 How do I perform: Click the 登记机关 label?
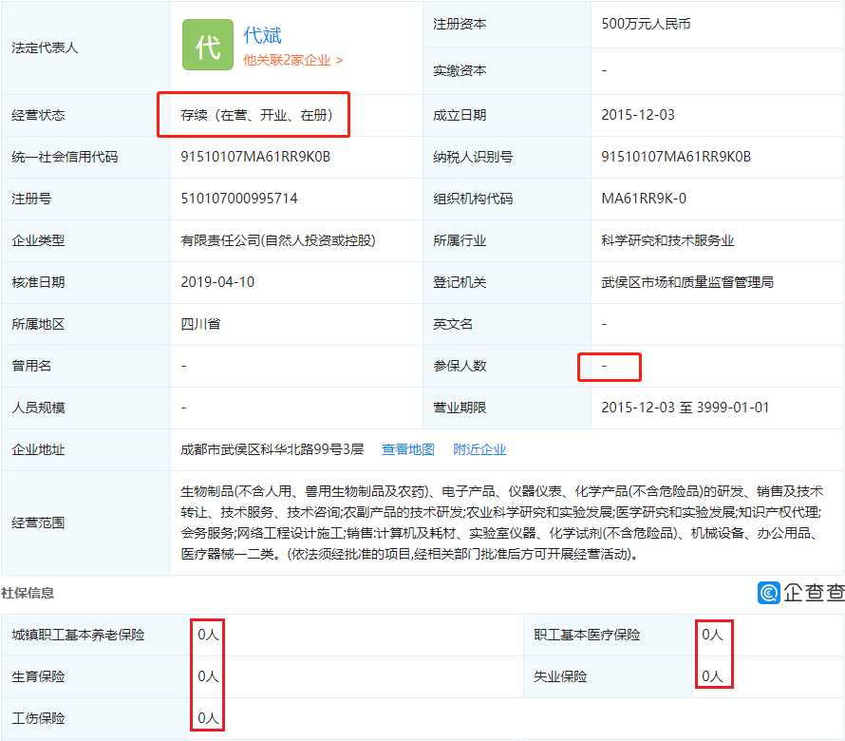coord(460,282)
